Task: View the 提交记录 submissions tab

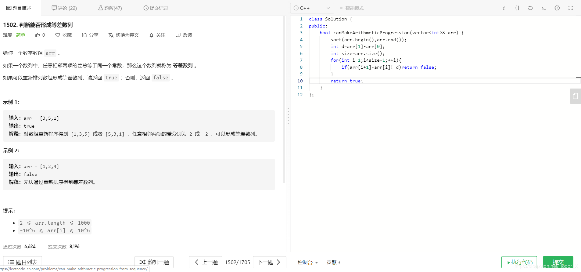Action: point(156,8)
